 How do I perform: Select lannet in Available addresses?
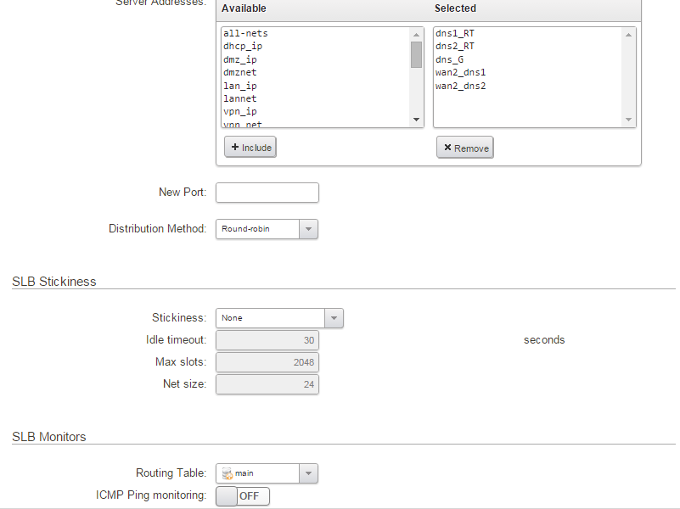pos(239,99)
